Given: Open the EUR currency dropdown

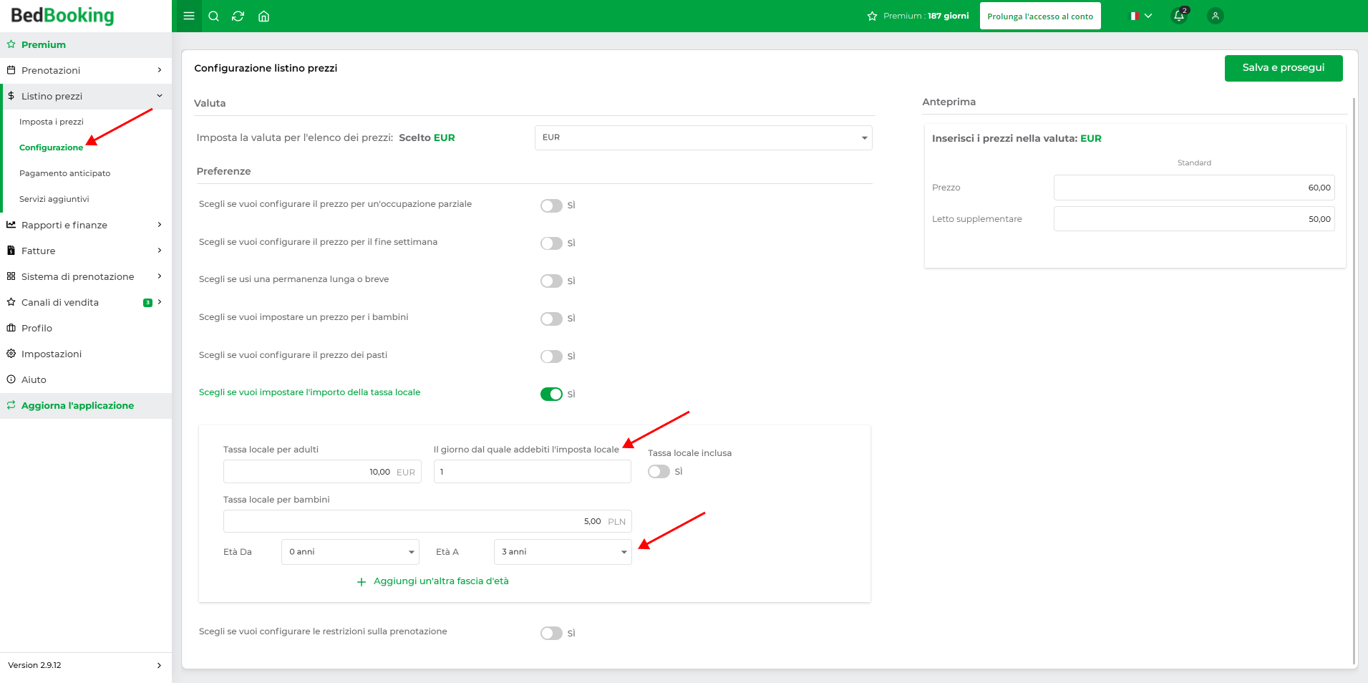Looking at the screenshot, I should [703, 137].
